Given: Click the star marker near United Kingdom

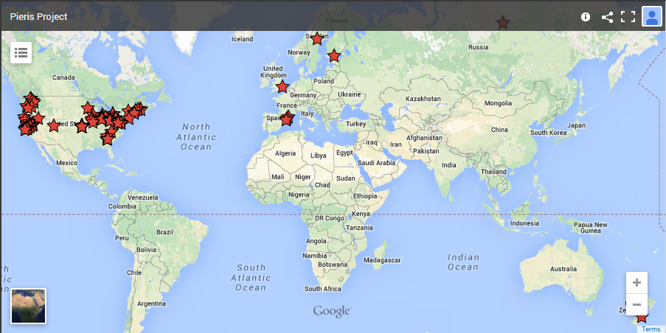Looking at the screenshot, I should pos(282,86).
